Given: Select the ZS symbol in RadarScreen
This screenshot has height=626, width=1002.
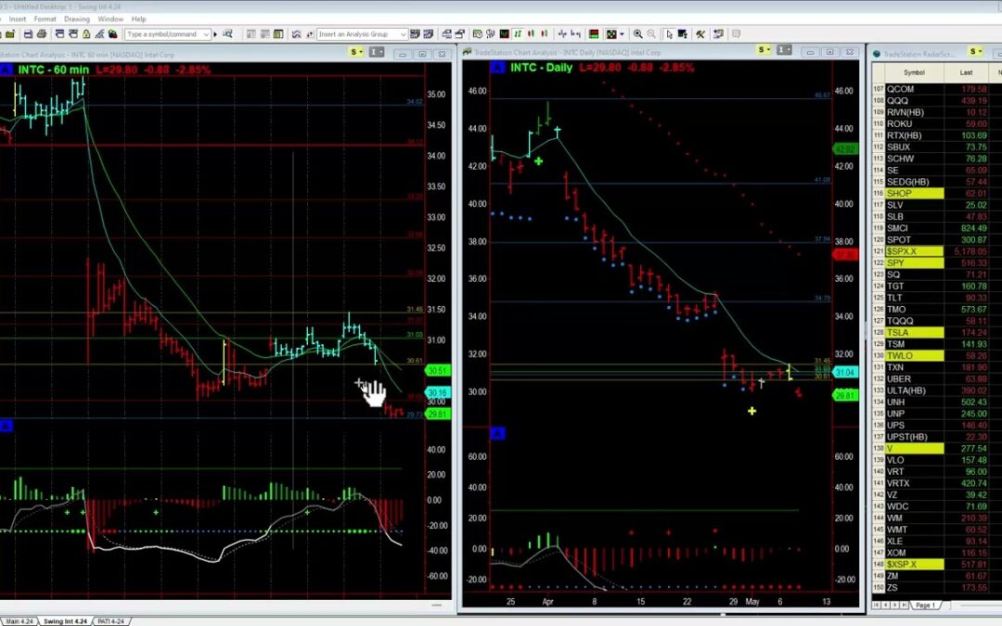Looking at the screenshot, I should tap(893, 587).
